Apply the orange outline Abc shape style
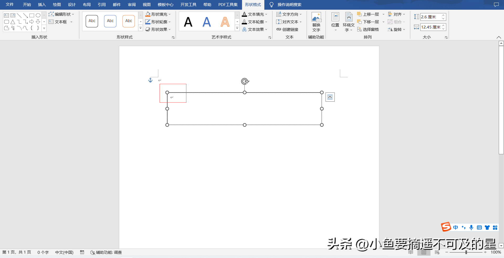This screenshot has height=258, width=504. (129, 21)
